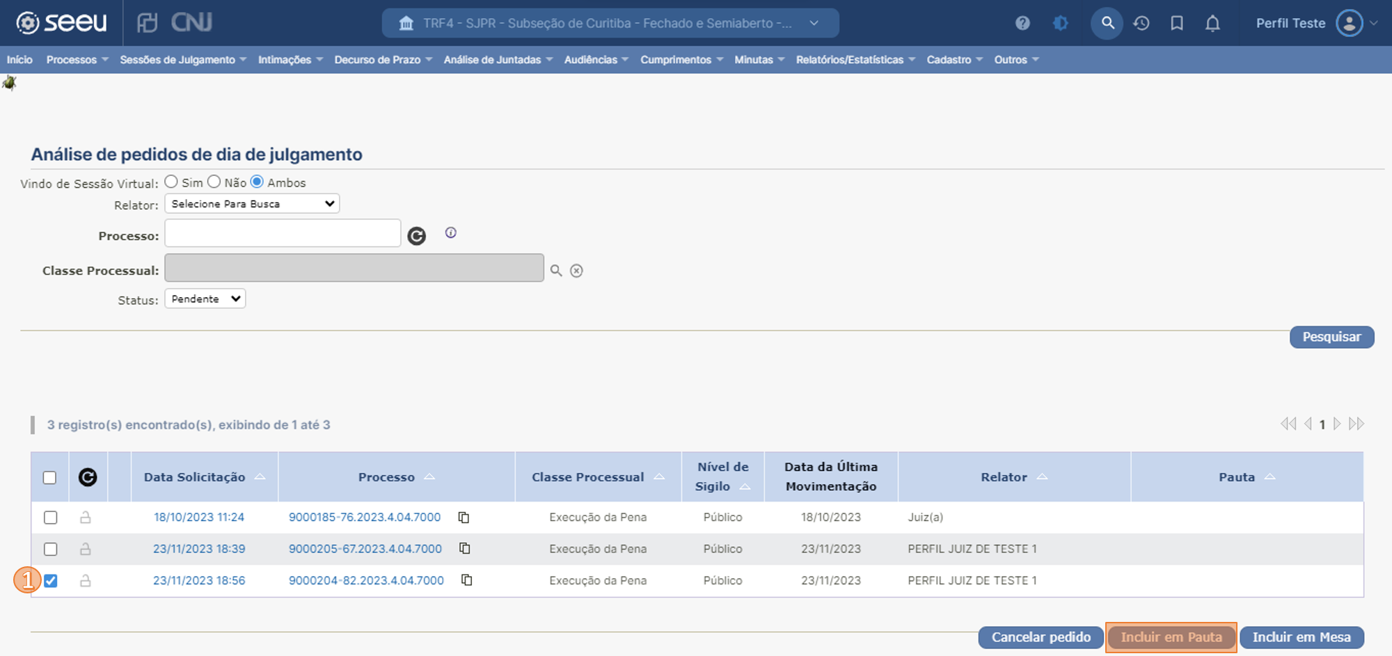Viewport: 1392px width, 656px height.
Task: Open the Relator 'Selecione Para Busca' dropdown
Action: pyautogui.click(x=252, y=204)
